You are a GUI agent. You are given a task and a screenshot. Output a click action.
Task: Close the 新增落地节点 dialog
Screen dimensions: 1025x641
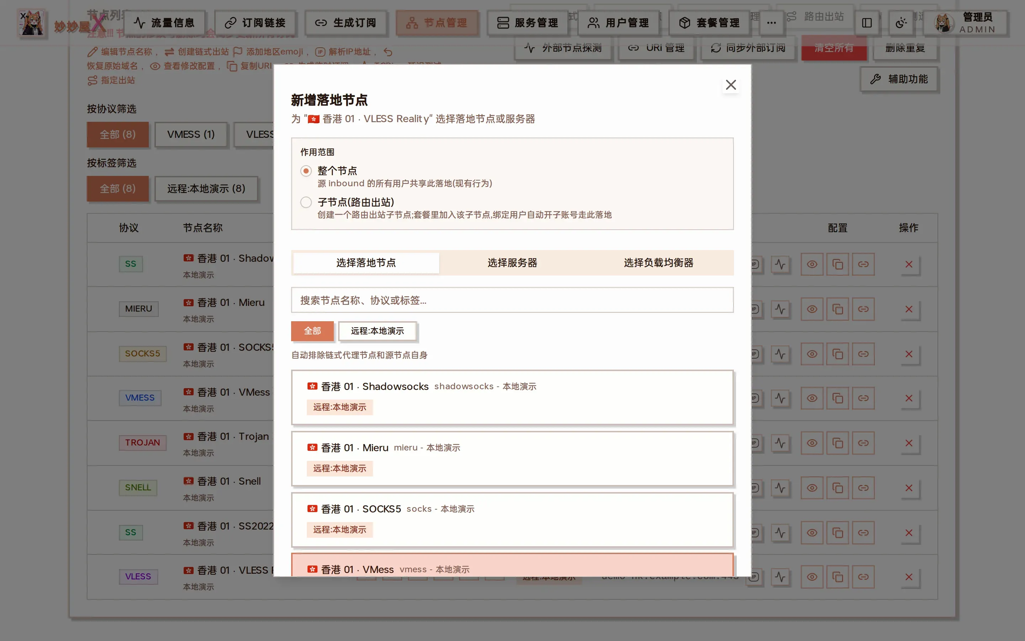[731, 85]
